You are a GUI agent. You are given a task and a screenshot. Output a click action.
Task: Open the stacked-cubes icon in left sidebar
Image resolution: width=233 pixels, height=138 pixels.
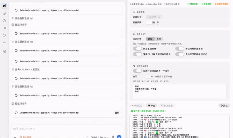point(4,13)
